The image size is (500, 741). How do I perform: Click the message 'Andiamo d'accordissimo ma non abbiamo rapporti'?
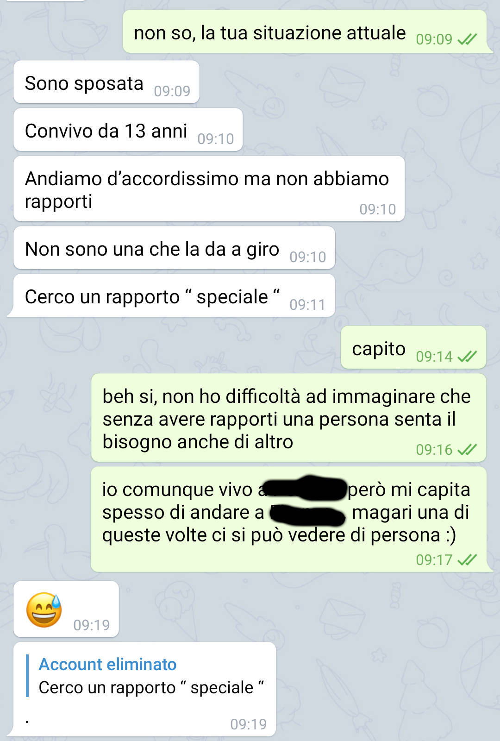tap(209, 188)
